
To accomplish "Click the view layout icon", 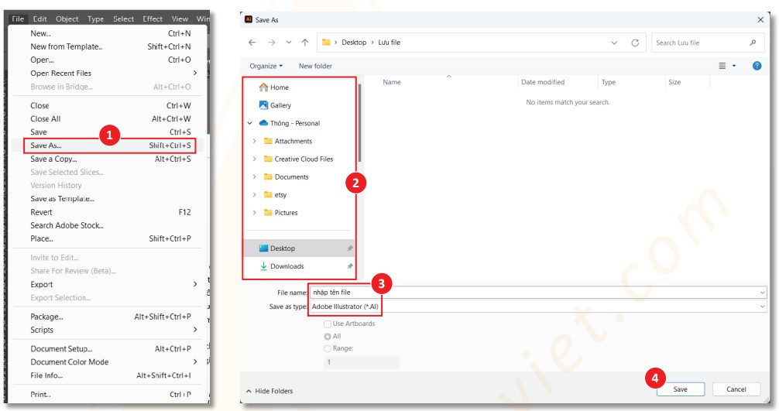I will point(722,66).
